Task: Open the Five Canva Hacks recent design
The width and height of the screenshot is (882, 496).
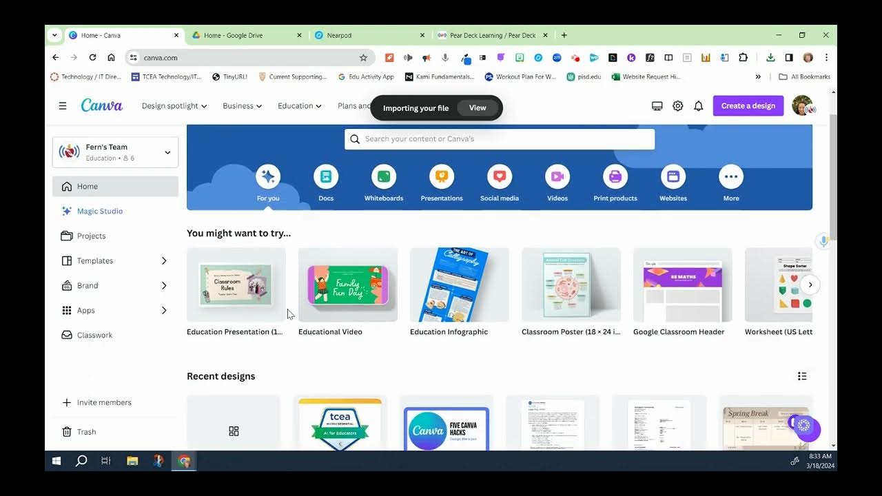Action: click(447, 423)
